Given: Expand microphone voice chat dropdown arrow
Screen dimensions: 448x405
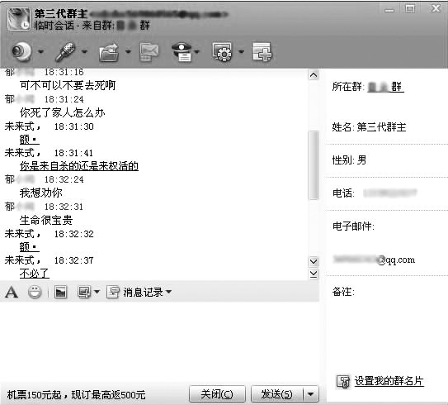Looking at the screenshot, I should tap(84, 52).
